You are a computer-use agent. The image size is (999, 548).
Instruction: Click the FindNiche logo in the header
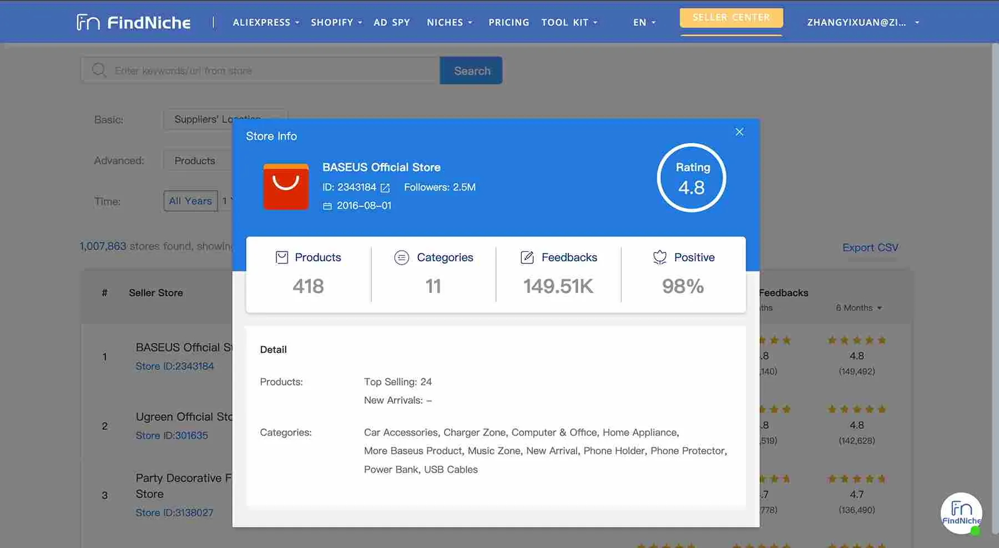pyautogui.click(x=133, y=22)
